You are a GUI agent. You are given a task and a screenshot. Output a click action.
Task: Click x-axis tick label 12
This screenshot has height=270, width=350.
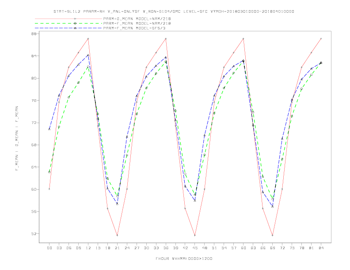(x=88, y=248)
